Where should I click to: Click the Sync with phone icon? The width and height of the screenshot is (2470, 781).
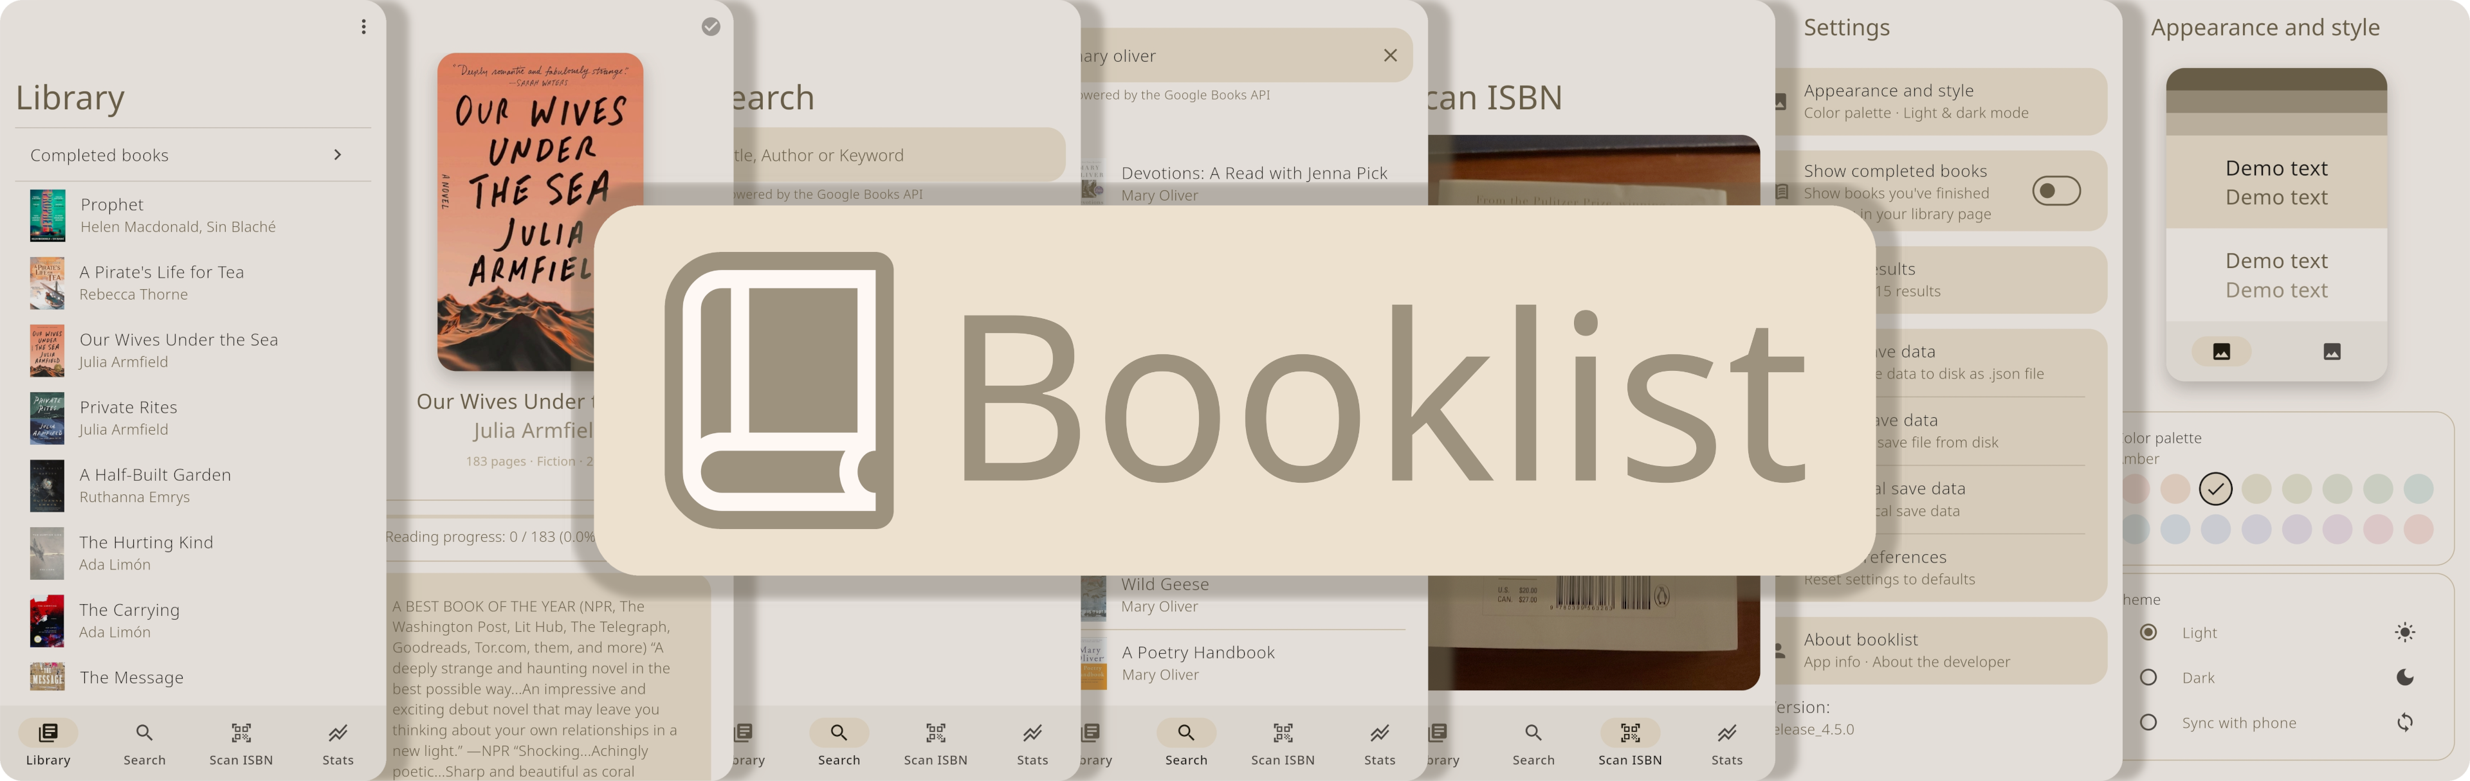[2404, 723]
